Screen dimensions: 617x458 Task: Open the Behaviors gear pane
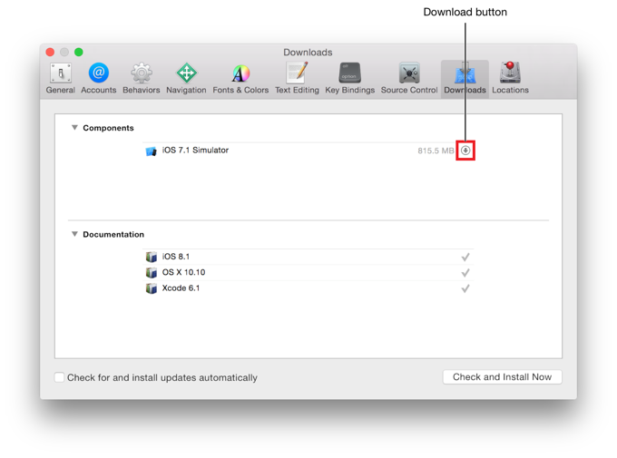click(x=142, y=78)
